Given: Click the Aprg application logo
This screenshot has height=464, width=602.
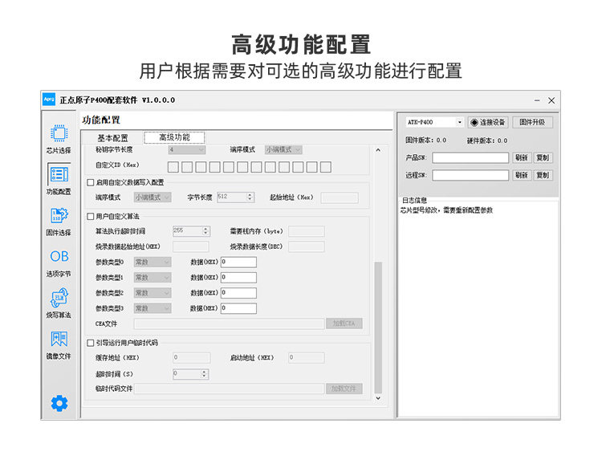Looking at the screenshot, I should click(x=49, y=99).
